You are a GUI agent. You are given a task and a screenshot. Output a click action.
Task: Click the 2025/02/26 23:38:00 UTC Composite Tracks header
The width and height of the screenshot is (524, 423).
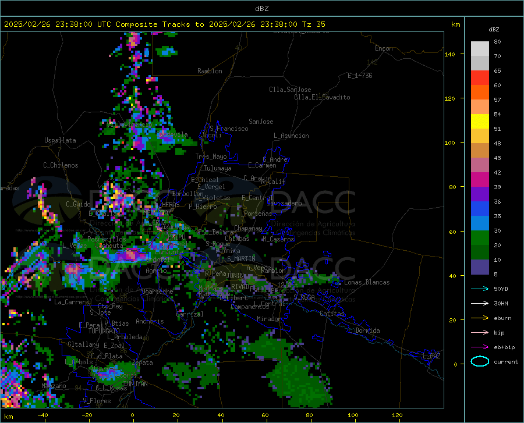[x=164, y=24]
